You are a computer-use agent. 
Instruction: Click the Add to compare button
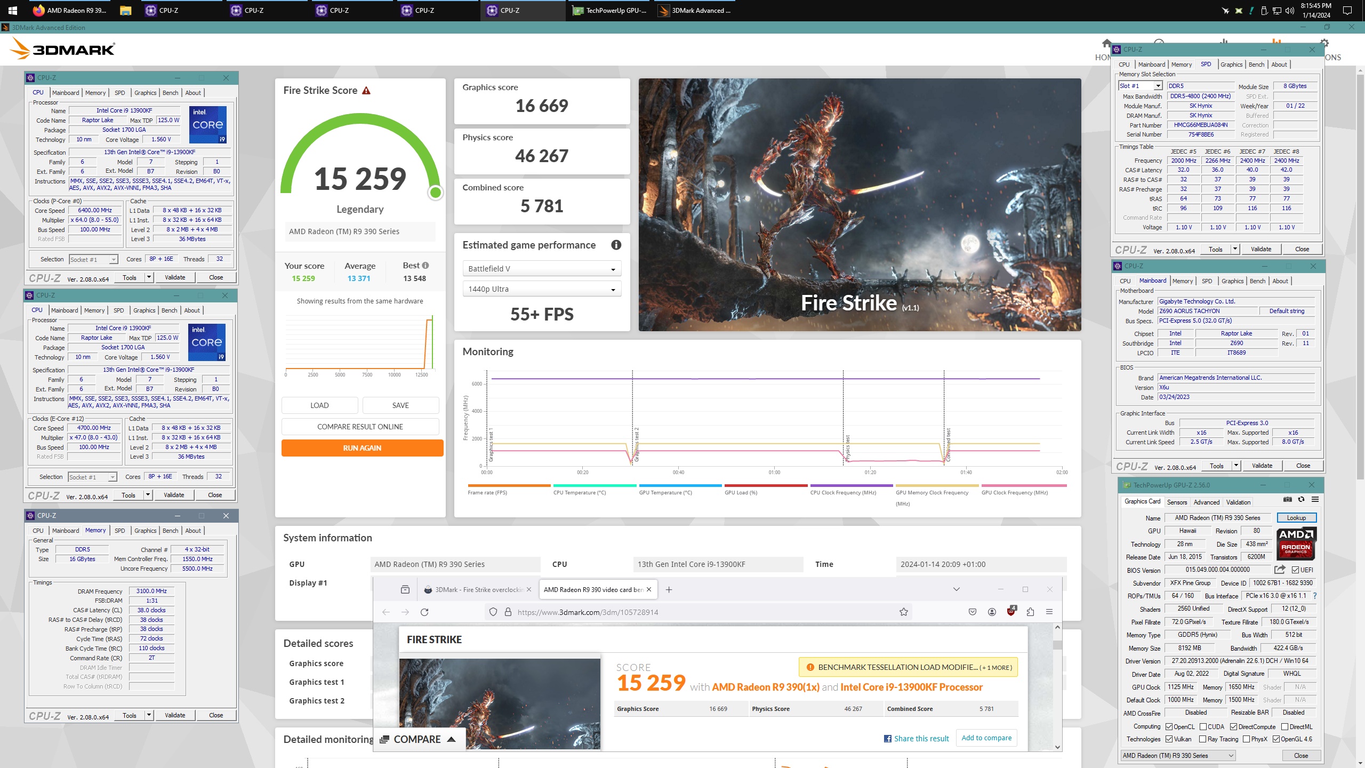tap(986, 738)
